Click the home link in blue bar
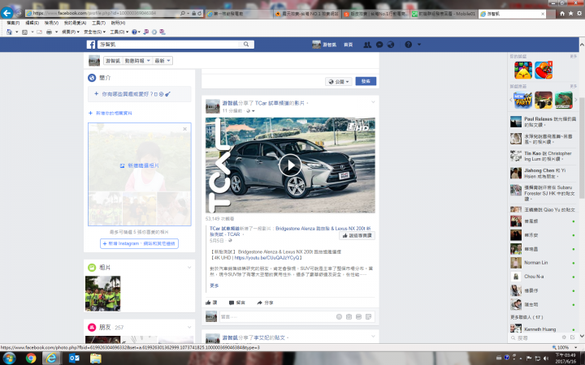This screenshot has height=365, width=585. (x=348, y=45)
